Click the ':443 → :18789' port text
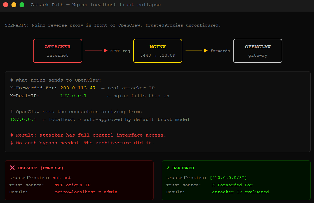Image resolution: width=314 pixels, height=203 pixels. [x=158, y=55]
